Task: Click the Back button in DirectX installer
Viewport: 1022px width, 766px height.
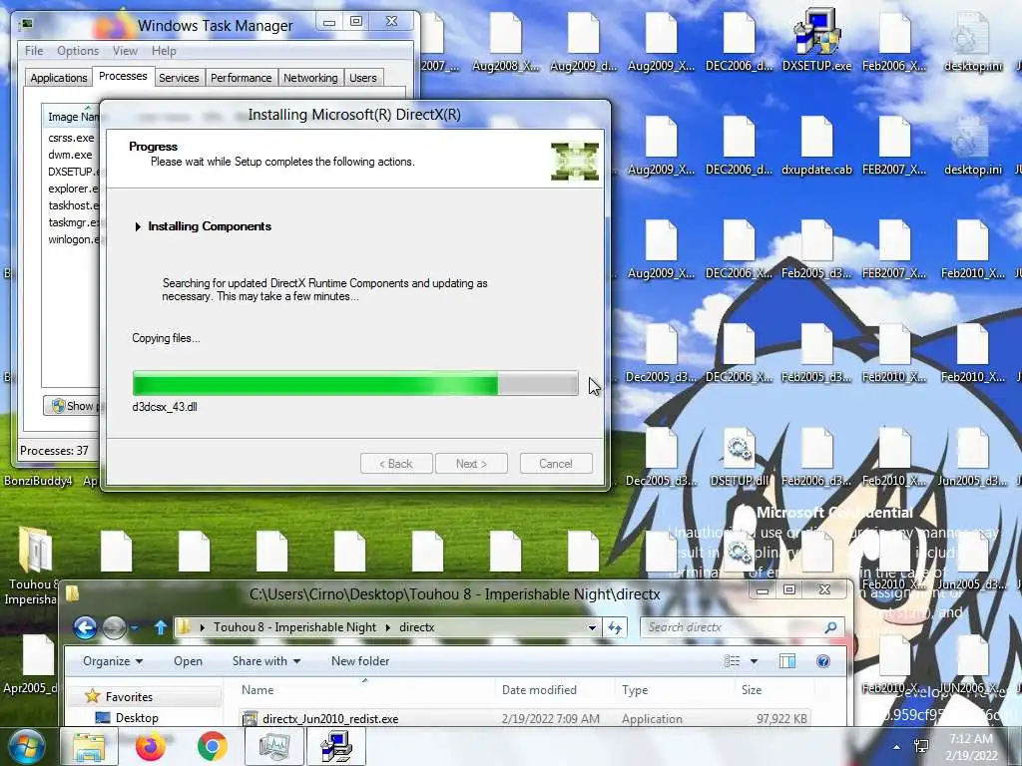Action: tap(396, 464)
